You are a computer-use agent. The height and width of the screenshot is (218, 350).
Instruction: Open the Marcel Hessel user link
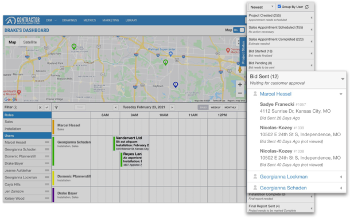click(x=275, y=94)
